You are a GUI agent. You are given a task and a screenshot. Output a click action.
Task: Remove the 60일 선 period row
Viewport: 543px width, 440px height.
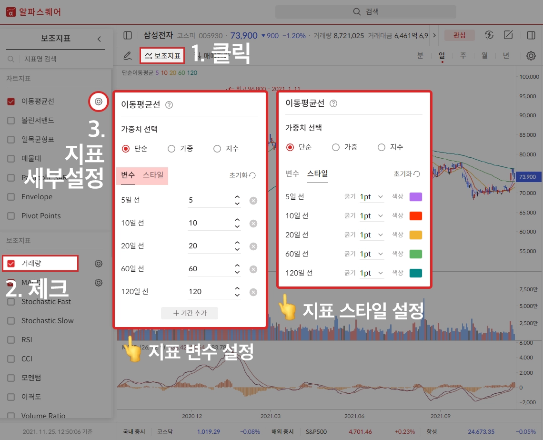point(253,269)
